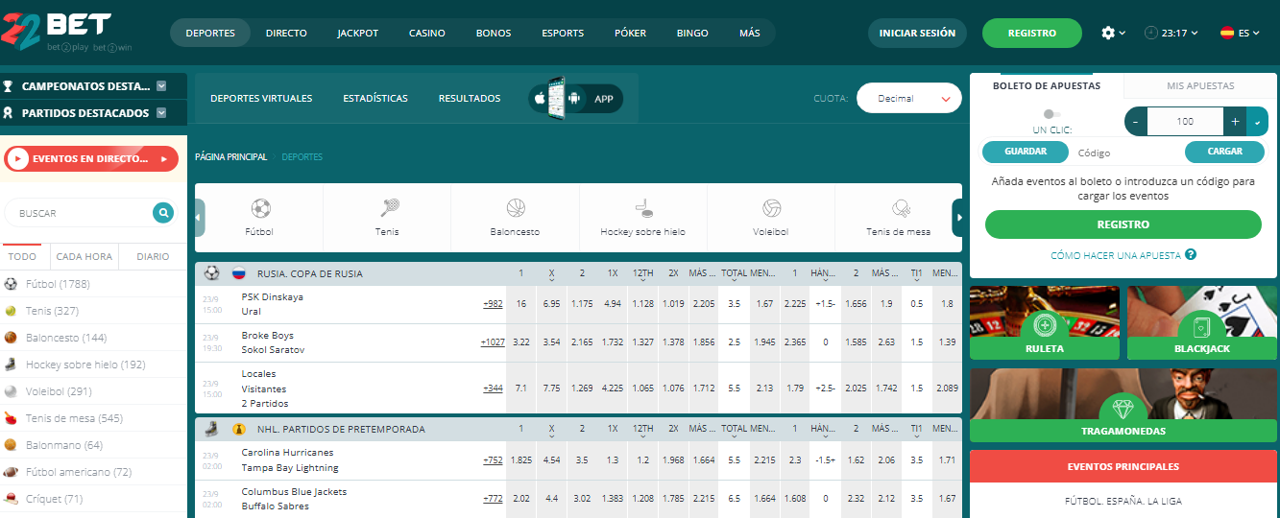Viewport: 1280px width, 518px height.
Task: Open the Casino menu item
Action: (x=426, y=33)
